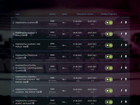
Task: Open info icon for ULAZNICA S POPUSTOM
Action: (x=26, y=35)
